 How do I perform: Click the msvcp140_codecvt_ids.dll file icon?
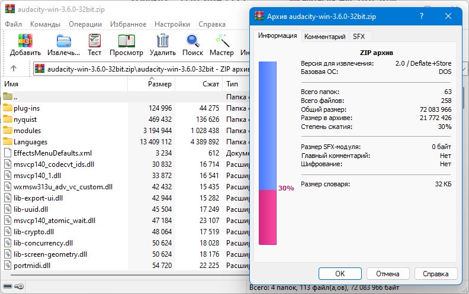[8, 164]
